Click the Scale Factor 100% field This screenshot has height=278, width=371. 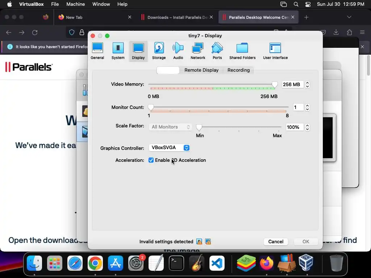[x=295, y=127]
